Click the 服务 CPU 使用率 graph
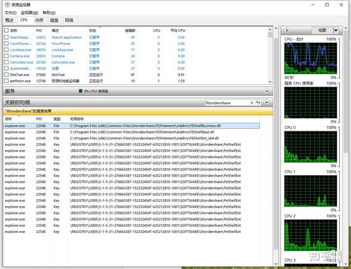 click(x=311, y=102)
